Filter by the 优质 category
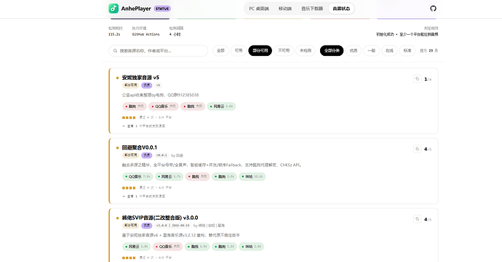502x262 pixels. (x=354, y=51)
